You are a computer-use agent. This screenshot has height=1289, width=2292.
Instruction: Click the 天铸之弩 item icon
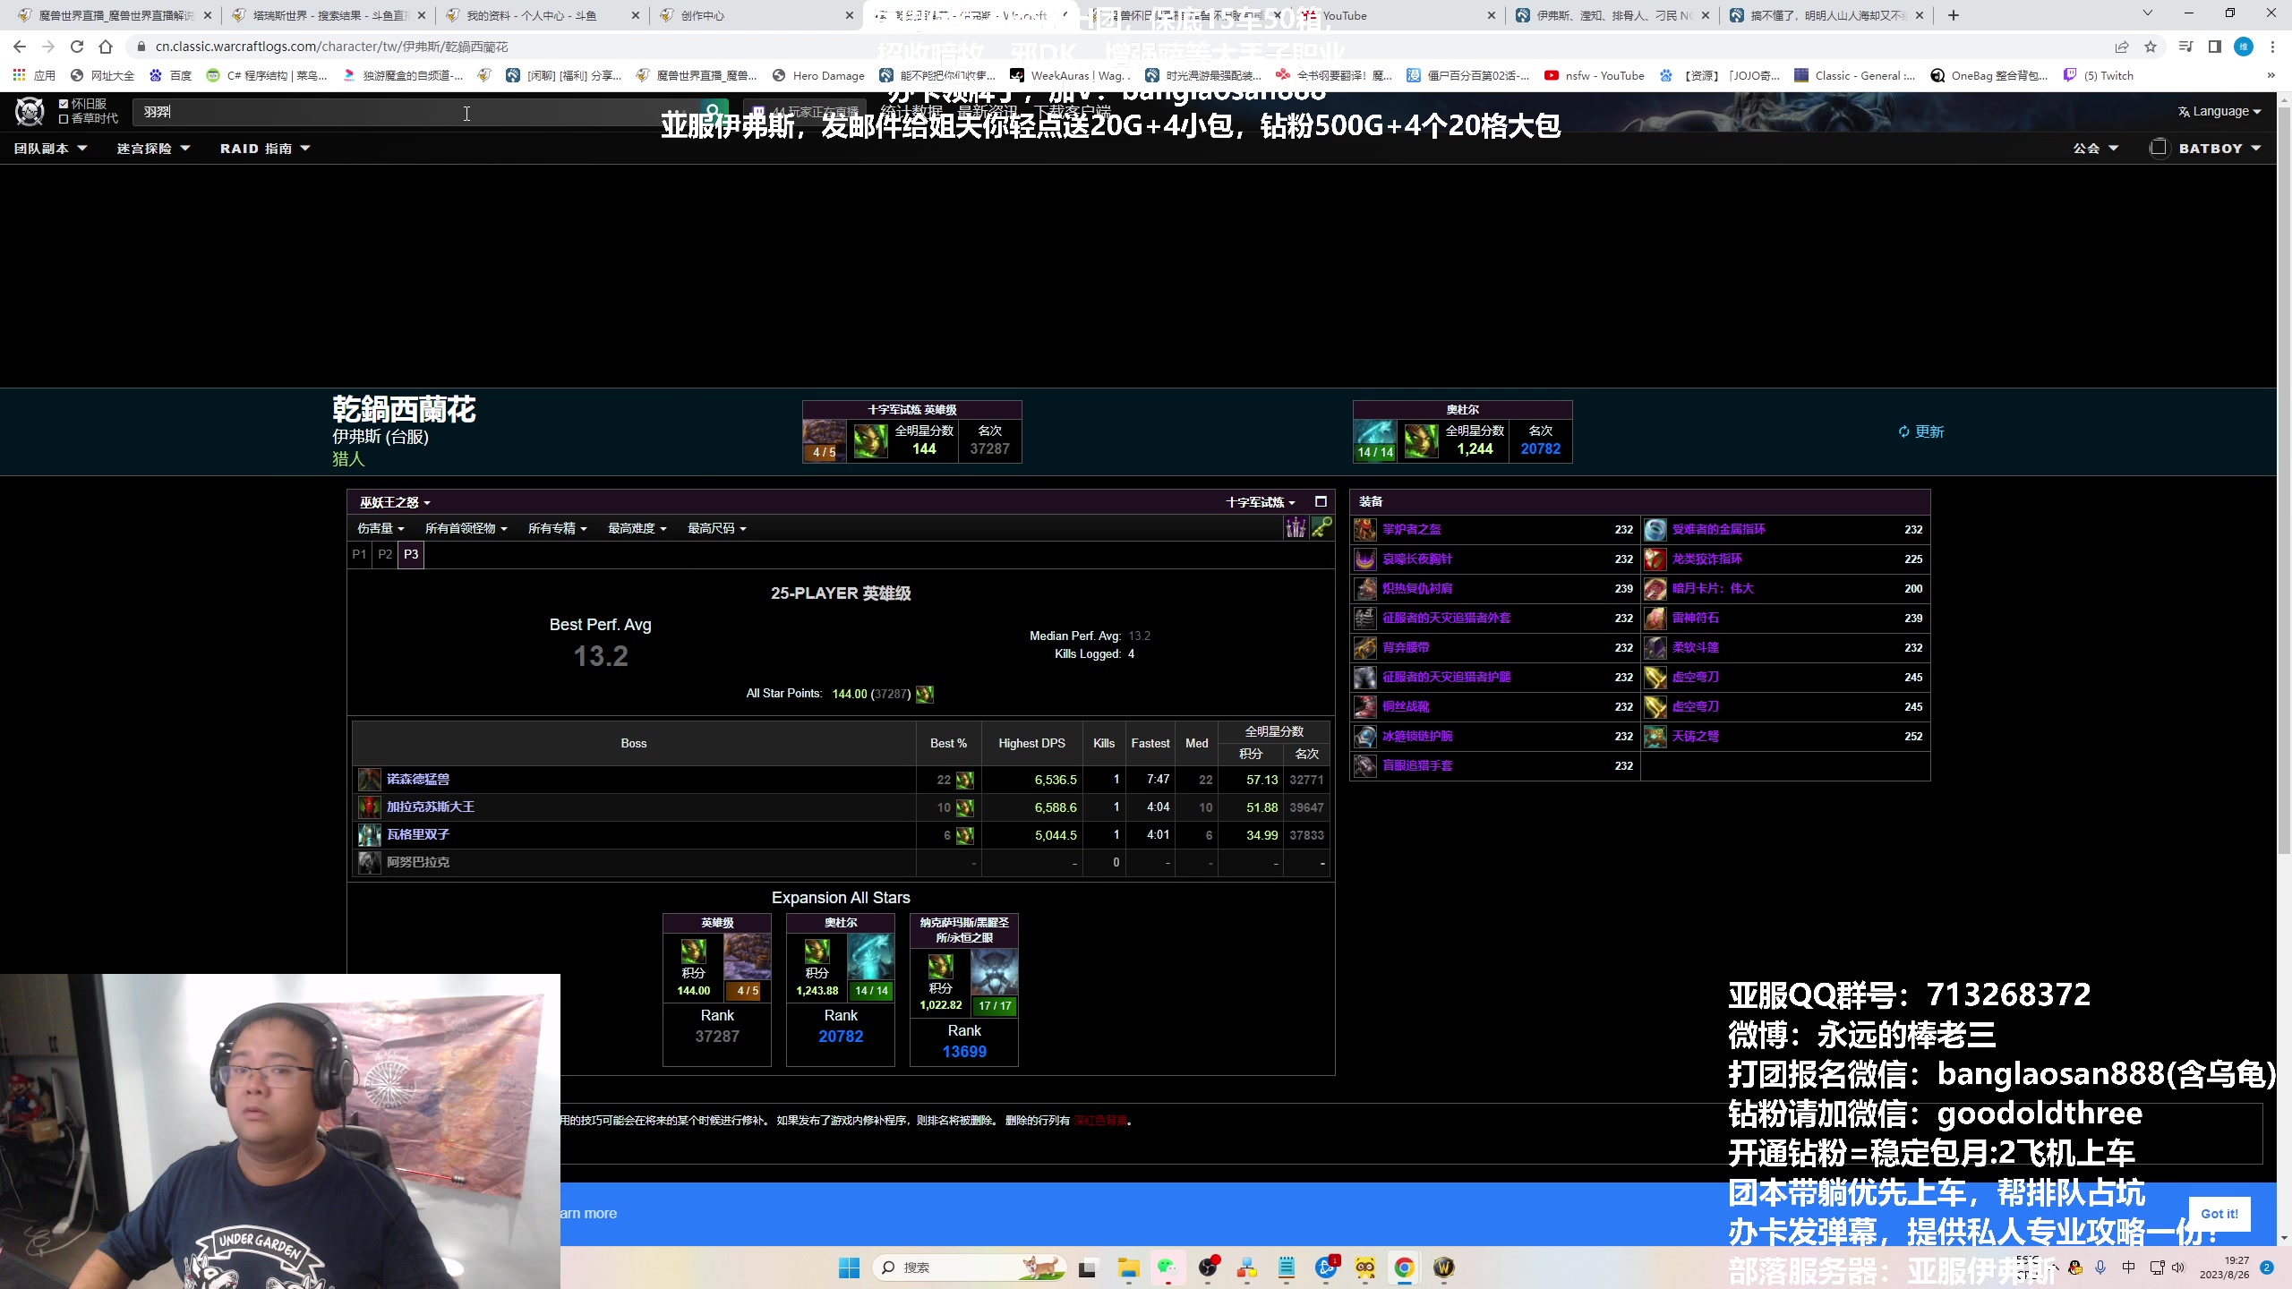(x=1655, y=737)
